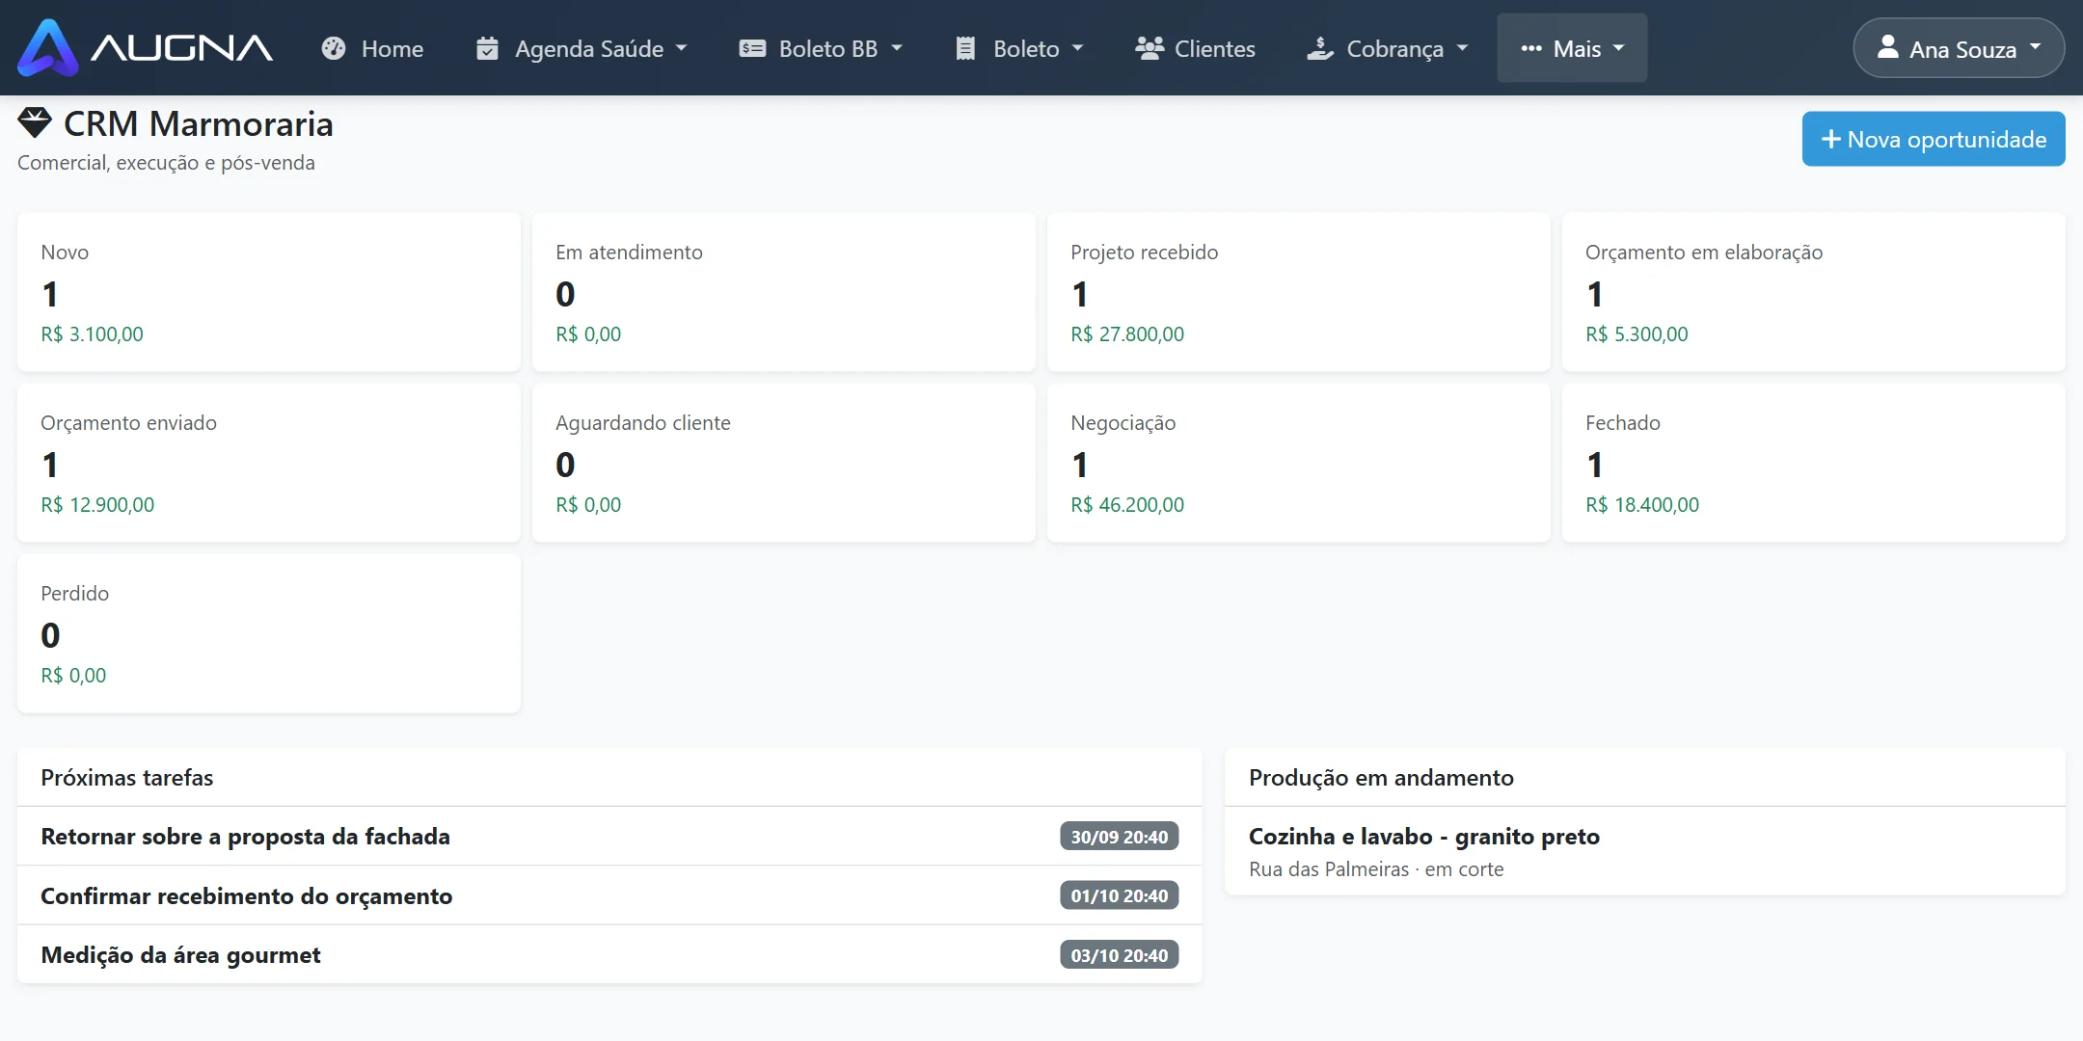
Task: Expand the Mais menu caret
Action: pyautogui.click(x=1619, y=48)
